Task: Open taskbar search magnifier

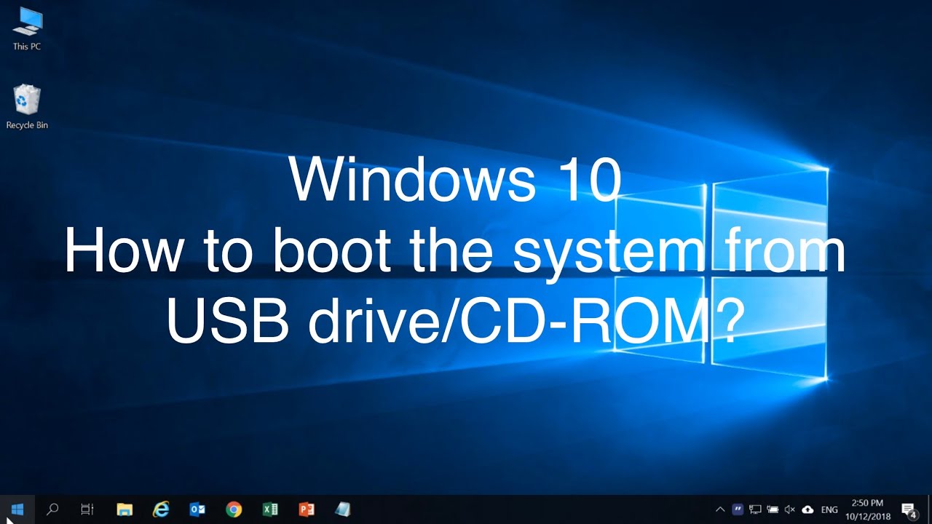Action: (52, 509)
